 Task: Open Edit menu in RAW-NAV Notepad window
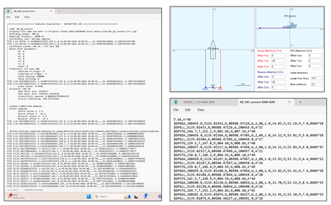[187, 110]
